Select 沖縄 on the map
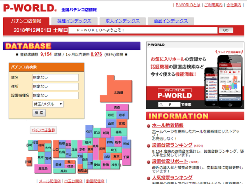The image size is (247, 184). [x=28, y=162]
